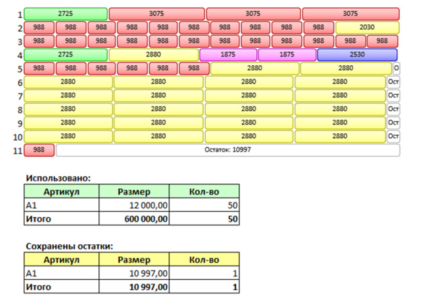Click the green 2725 block in row 4
This screenshot has width=444, height=296.
pos(66,54)
